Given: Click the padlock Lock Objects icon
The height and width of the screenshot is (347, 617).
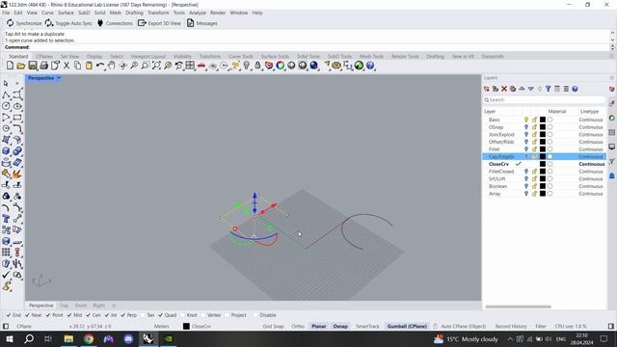Looking at the screenshot, I should [257, 66].
